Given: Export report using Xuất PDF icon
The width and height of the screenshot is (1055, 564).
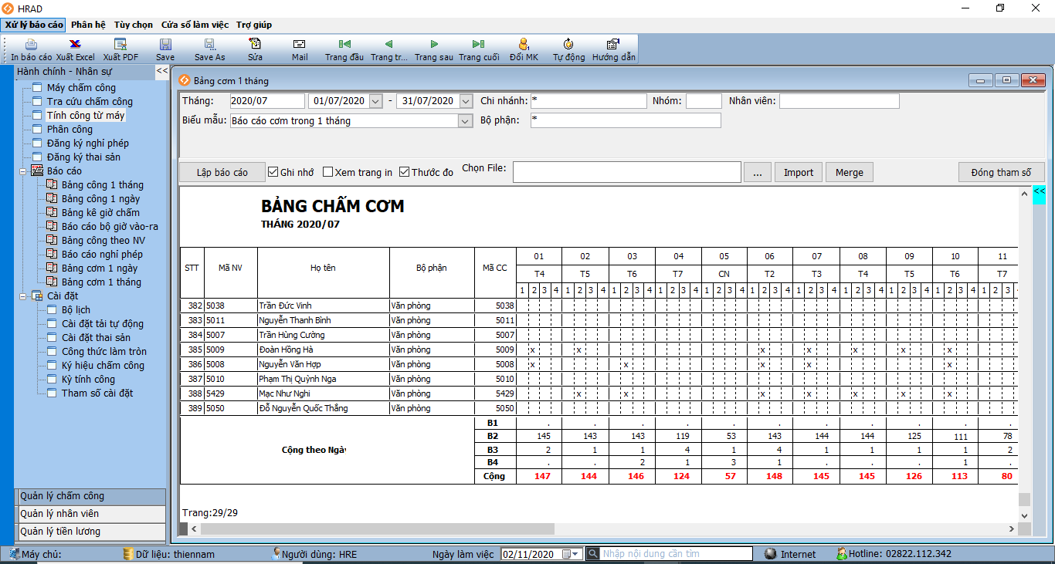Looking at the screenshot, I should tap(120, 45).
